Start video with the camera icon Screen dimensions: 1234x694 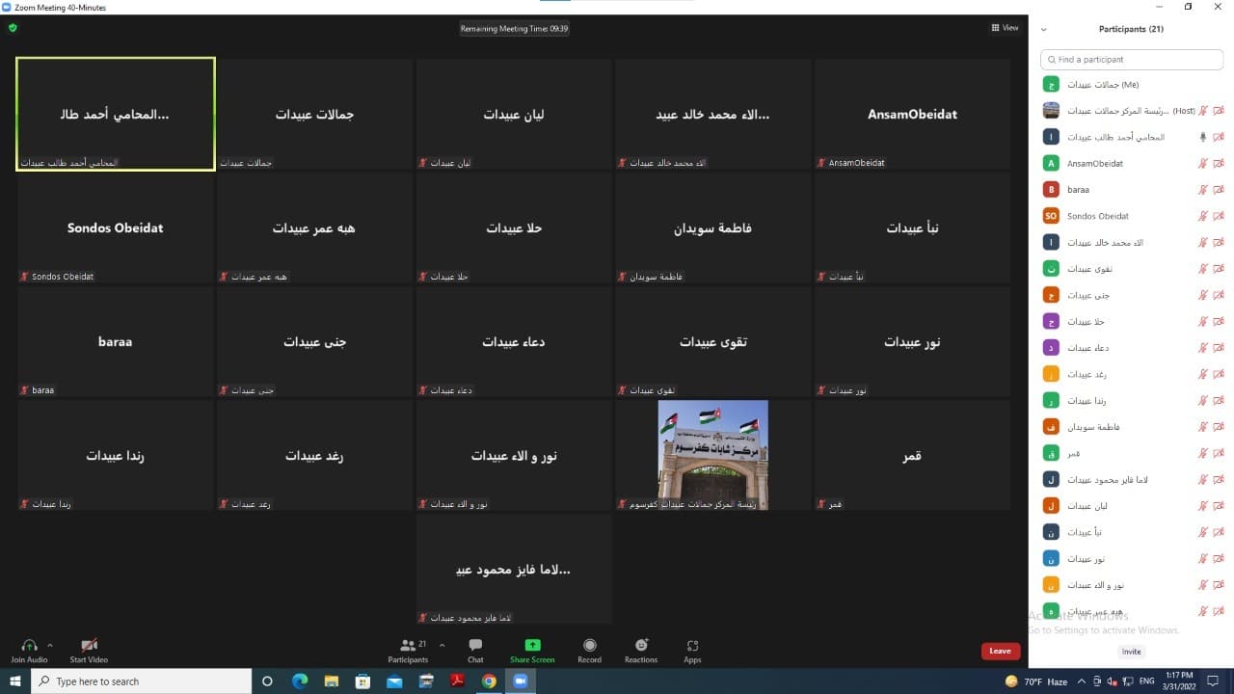(x=89, y=646)
